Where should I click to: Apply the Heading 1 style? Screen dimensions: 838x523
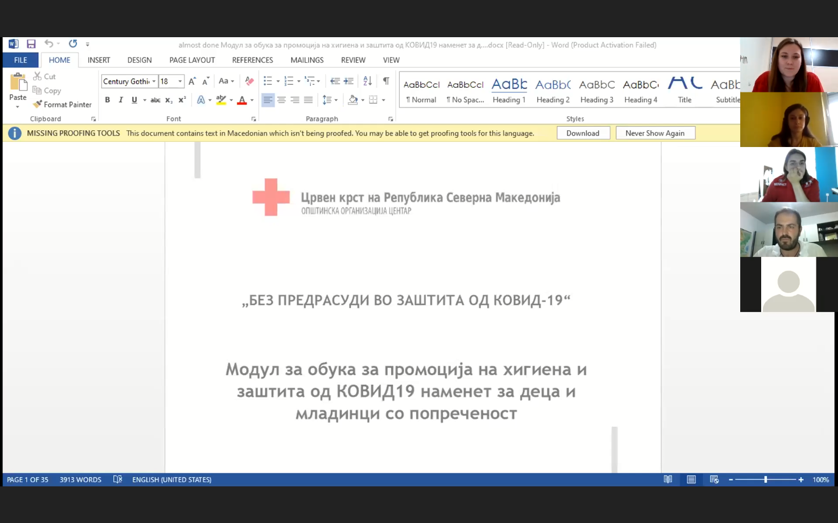pyautogui.click(x=509, y=91)
